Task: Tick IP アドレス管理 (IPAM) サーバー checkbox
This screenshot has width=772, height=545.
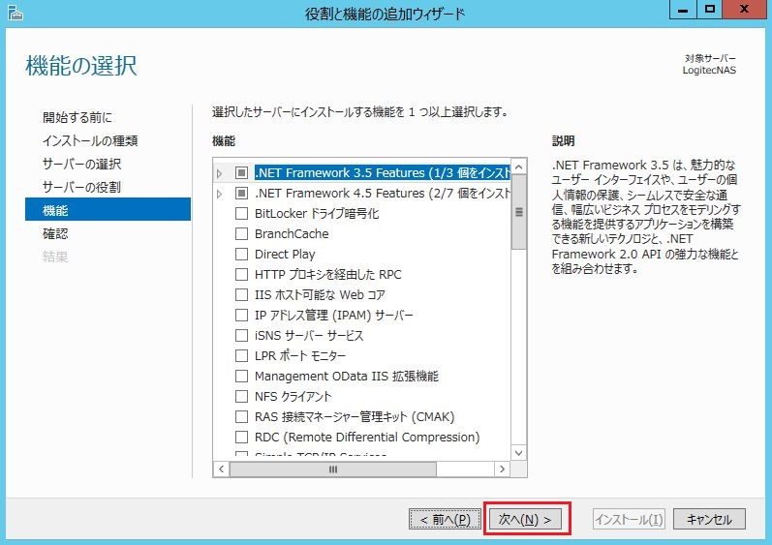Action: click(241, 315)
